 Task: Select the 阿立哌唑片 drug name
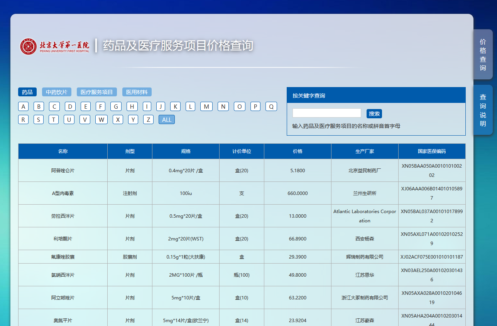tap(63, 297)
